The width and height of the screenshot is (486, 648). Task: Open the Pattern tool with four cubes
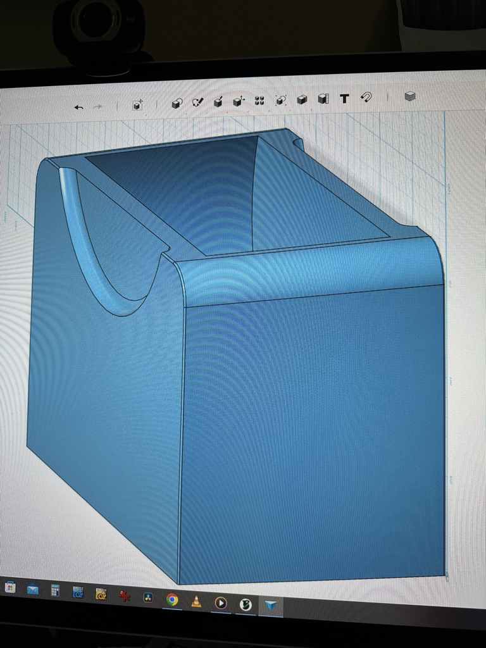coord(259,101)
